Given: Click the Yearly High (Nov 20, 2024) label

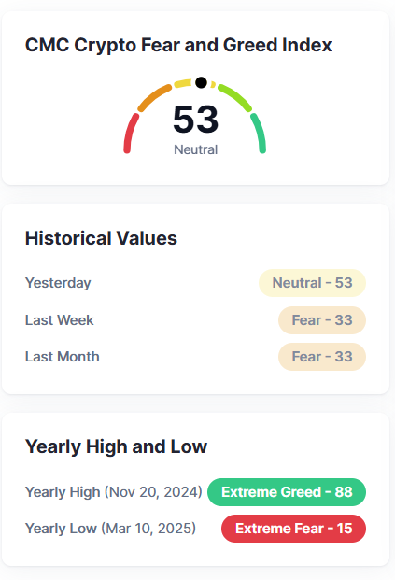Looking at the screenshot, I should point(114,492).
